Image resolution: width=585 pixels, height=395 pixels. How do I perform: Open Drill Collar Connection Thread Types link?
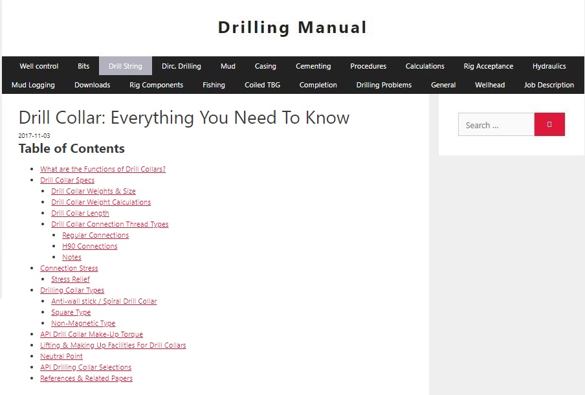(110, 224)
